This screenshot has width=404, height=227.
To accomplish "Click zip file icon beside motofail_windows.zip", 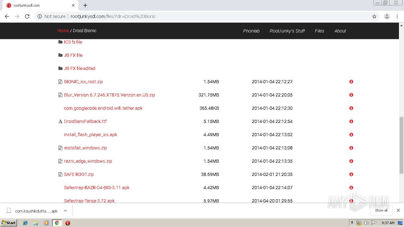I will click(60, 148).
